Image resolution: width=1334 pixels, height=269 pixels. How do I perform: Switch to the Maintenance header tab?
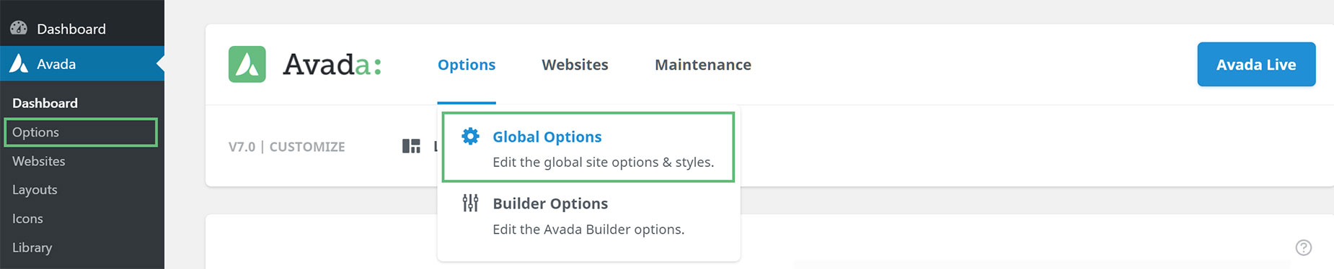click(x=703, y=65)
